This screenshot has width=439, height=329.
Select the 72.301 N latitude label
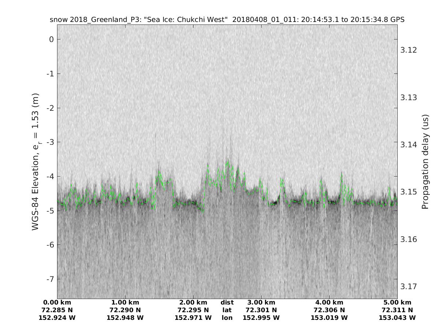pos(261,310)
